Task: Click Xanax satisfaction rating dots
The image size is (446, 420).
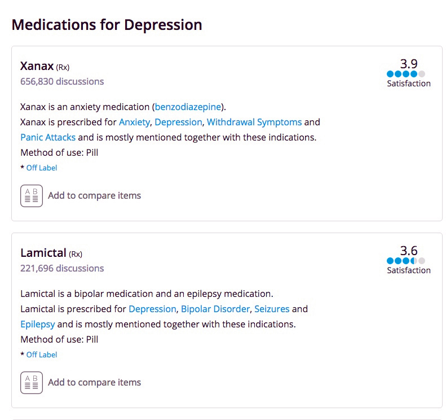Action: pyautogui.click(x=405, y=74)
